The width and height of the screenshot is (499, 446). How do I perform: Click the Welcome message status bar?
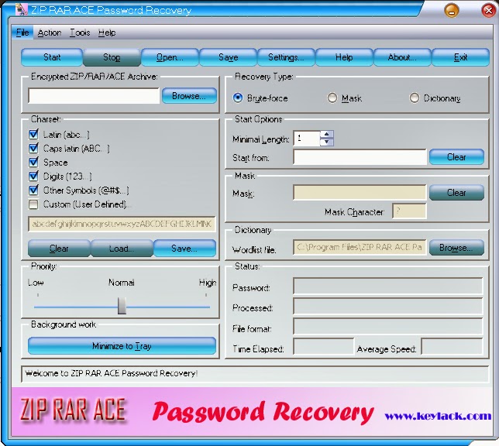255,373
